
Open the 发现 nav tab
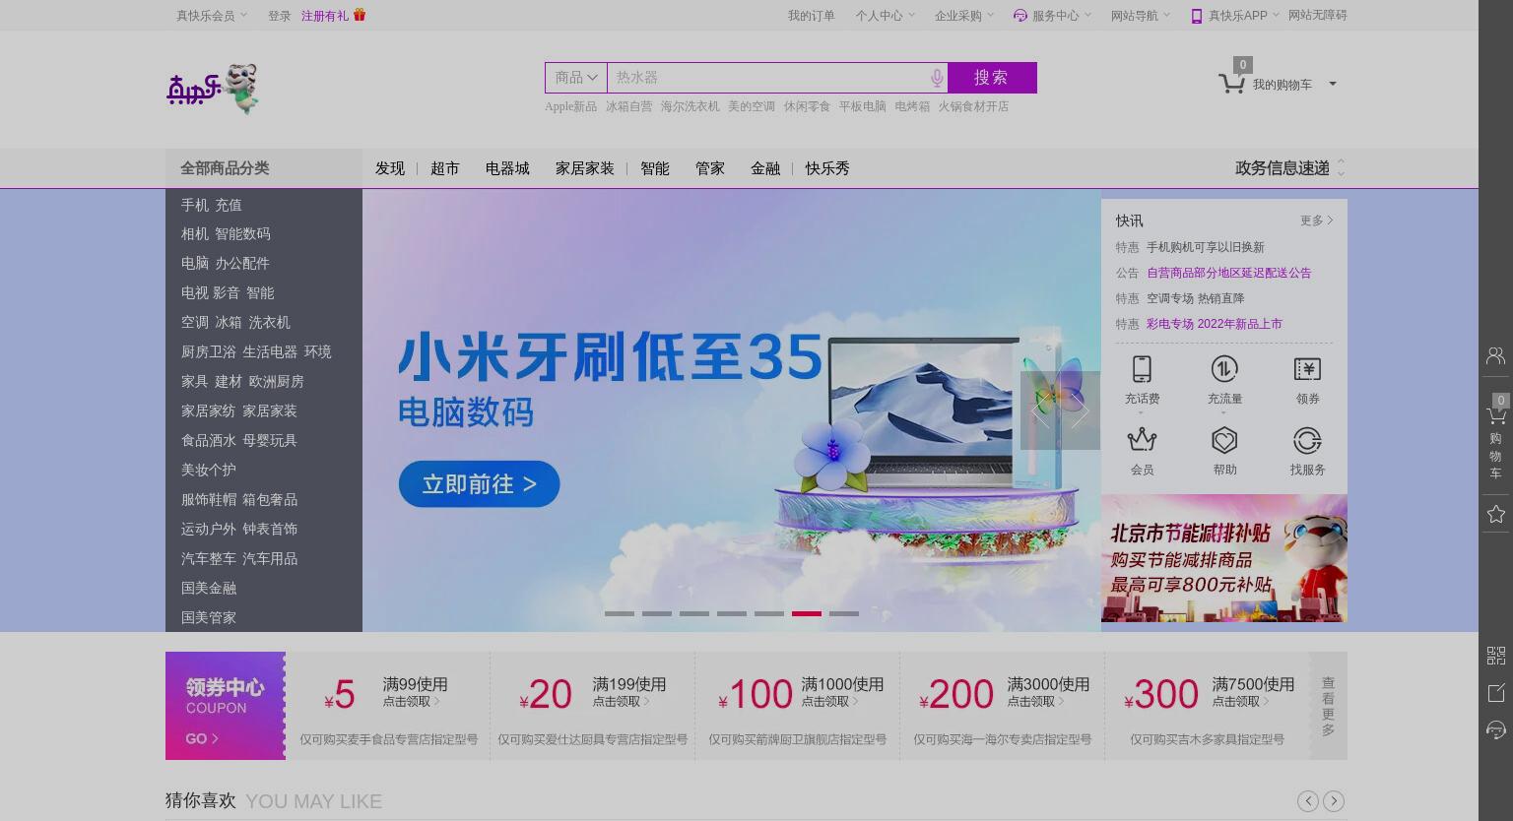tap(390, 168)
